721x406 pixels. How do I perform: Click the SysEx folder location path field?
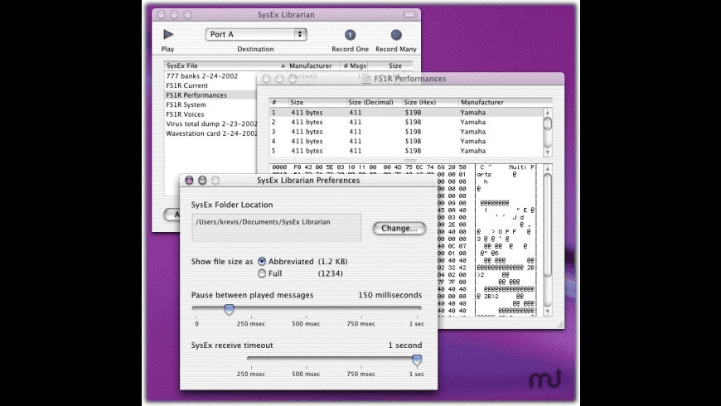[x=276, y=227]
